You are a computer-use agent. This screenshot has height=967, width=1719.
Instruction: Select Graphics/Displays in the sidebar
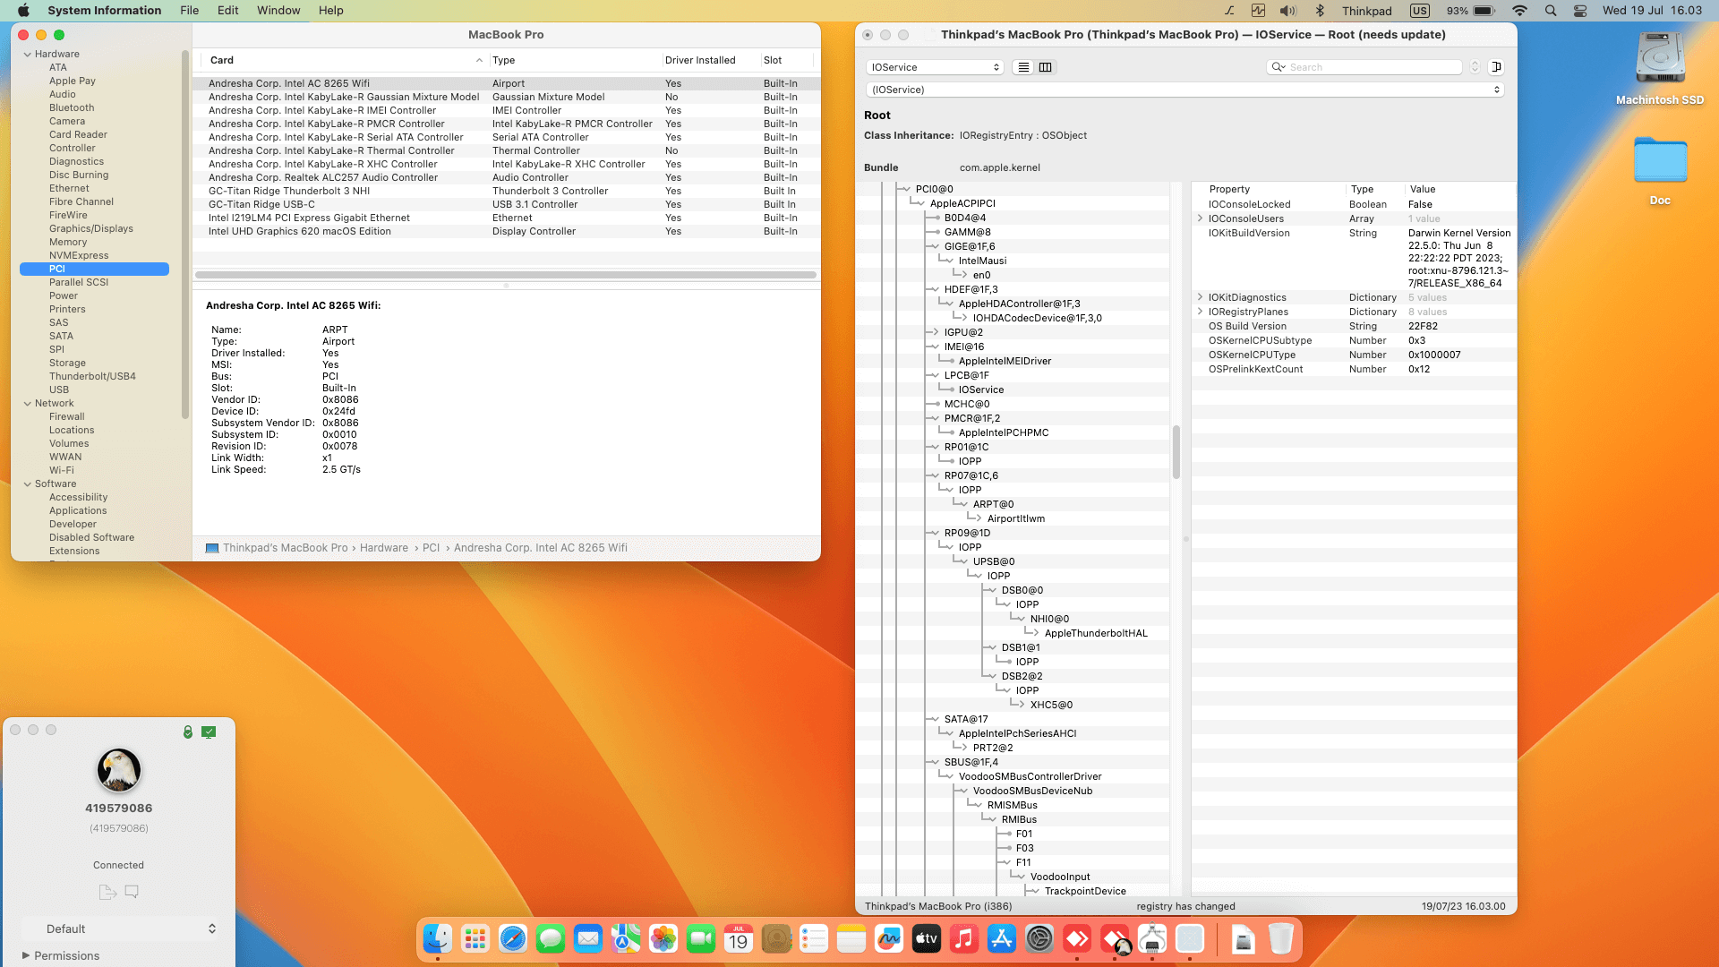click(x=90, y=228)
